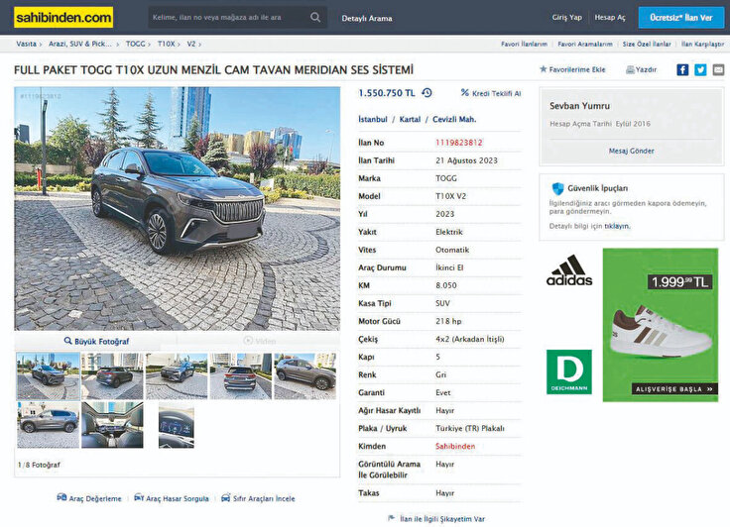Share listing on Facebook icon
The height and width of the screenshot is (527, 730).
[x=682, y=69]
